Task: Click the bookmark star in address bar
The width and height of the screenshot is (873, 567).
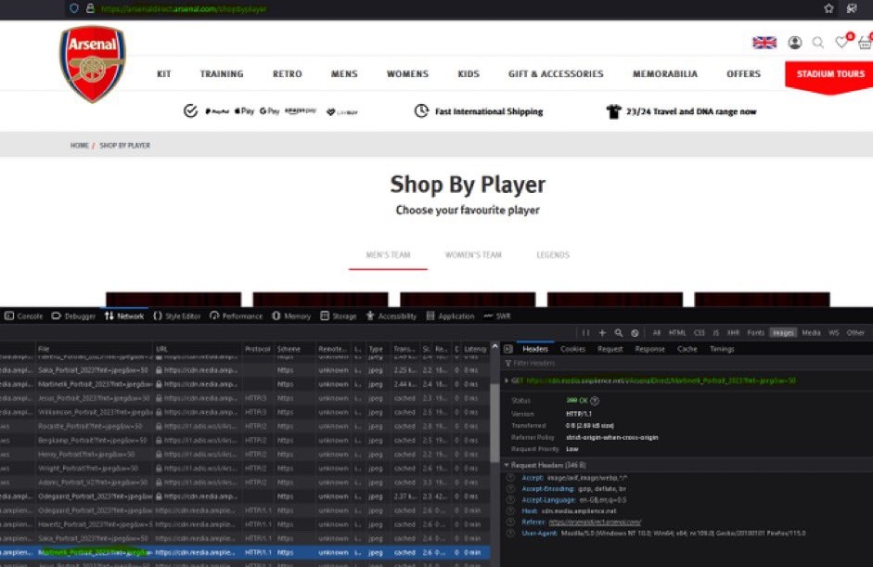Action: pyautogui.click(x=828, y=8)
